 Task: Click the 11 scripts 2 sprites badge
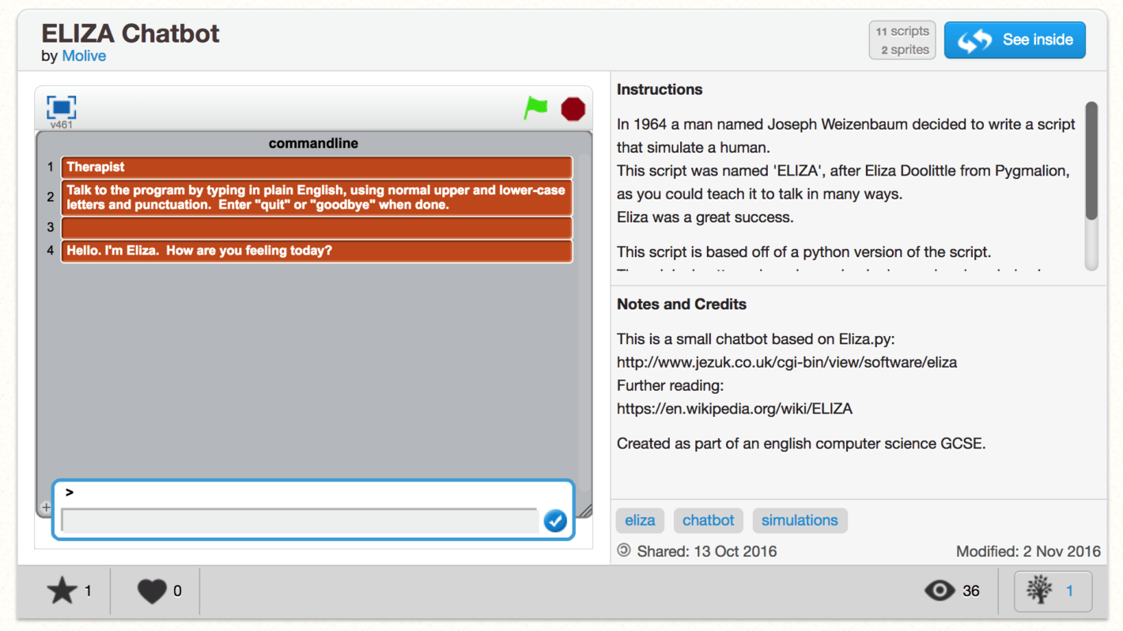click(x=902, y=40)
